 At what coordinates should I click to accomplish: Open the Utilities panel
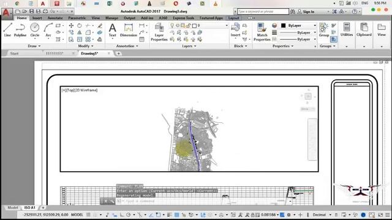click(x=347, y=30)
